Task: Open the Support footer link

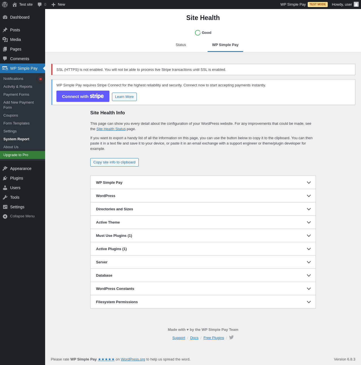Action: pos(179,338)
